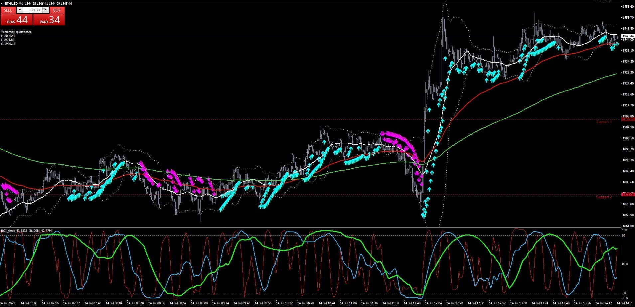Select the Support 1 line label
The image size is (635, 307).
[x=603, y=122]
